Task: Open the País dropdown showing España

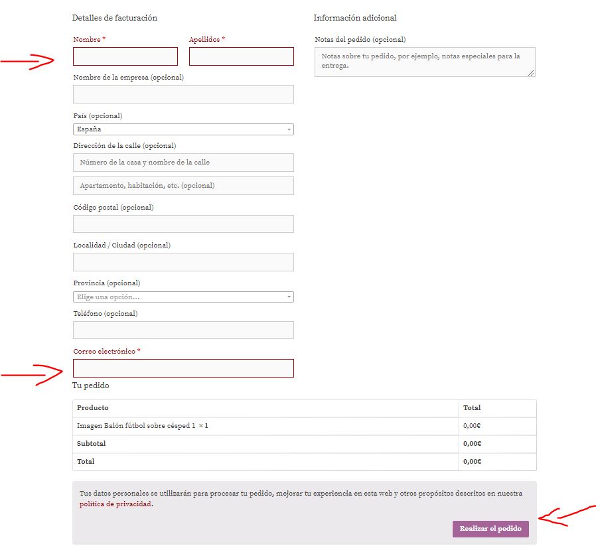Action: click(x=183, y=129)
